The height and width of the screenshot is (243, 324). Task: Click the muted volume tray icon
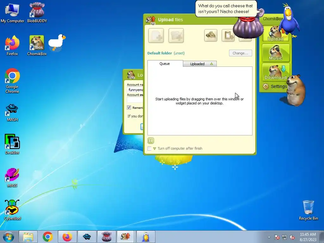point(292,237)
